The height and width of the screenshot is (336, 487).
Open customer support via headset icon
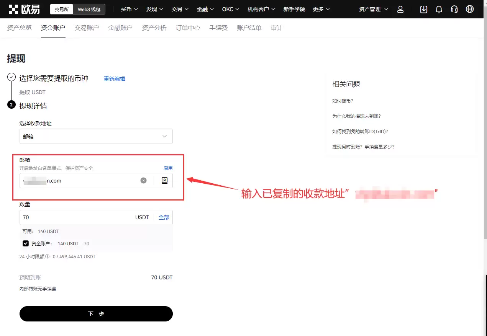454,9
